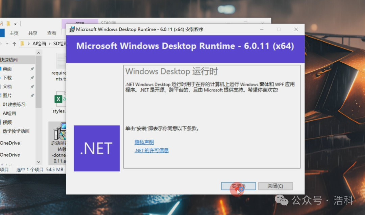Close the Desktop Runtime installer window
The image size is (365, 215).
[296, 29]
